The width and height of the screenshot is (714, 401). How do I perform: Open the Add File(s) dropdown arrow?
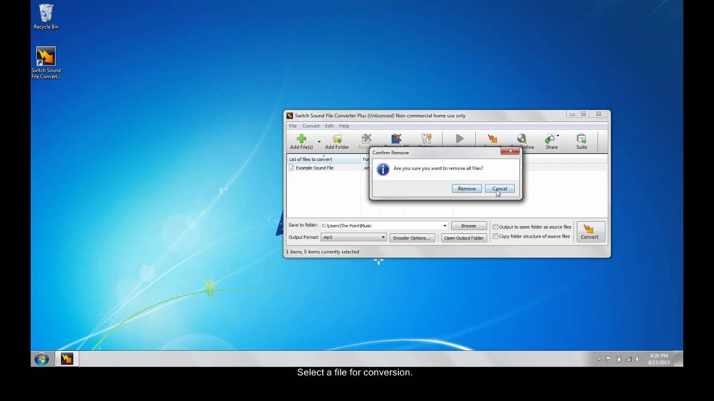point(319,141)
